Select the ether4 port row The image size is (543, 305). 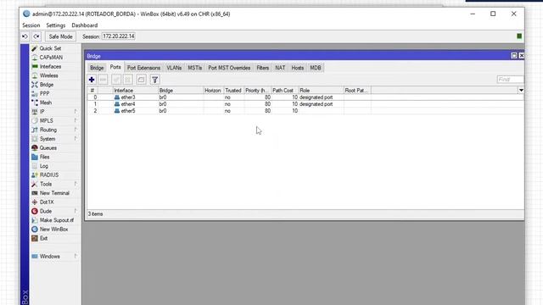pos(305,104)
